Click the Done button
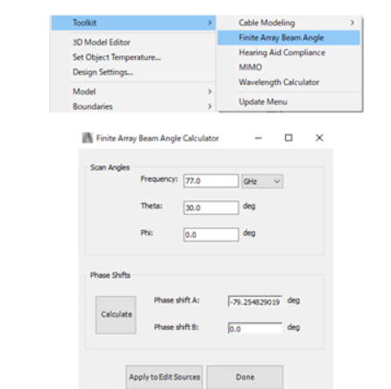This screenshot has height=389, width=391. pyautogui.click(x=245, y=377)
